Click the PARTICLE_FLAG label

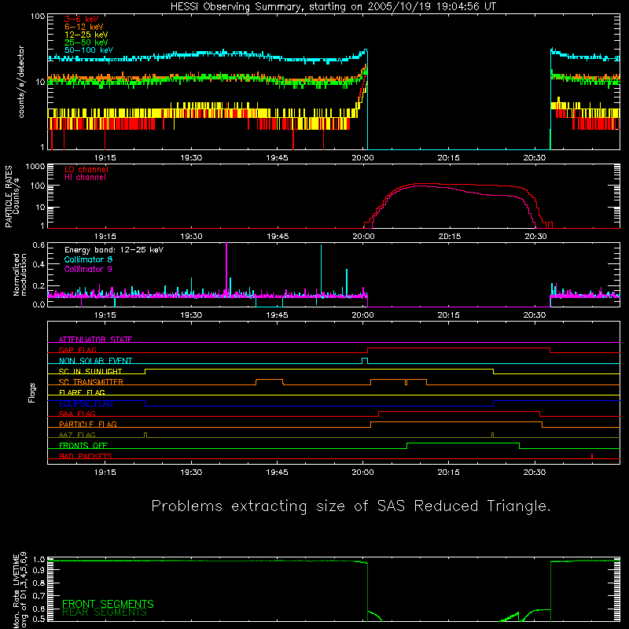(x=88, y=424)
